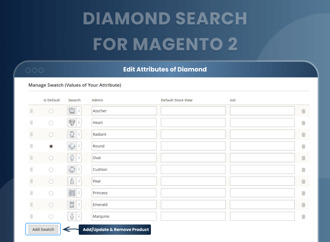Grab the Heart row drag handle
Screen dimensions: 330x242
tap(31, 123)
